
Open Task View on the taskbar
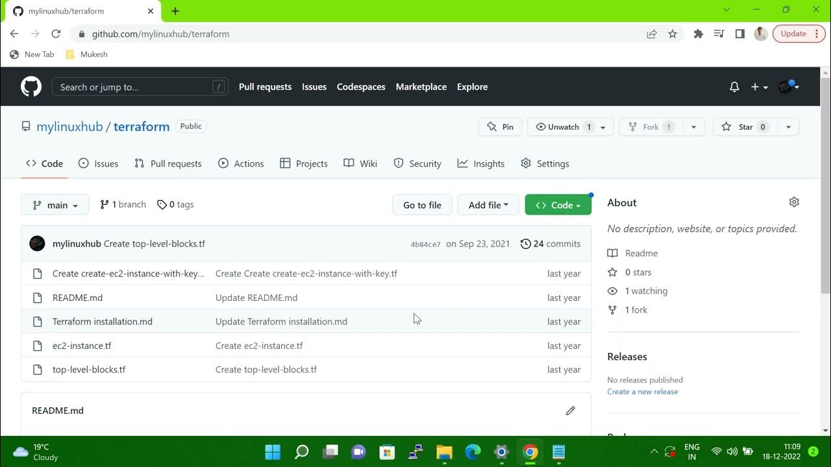[330, 451]
